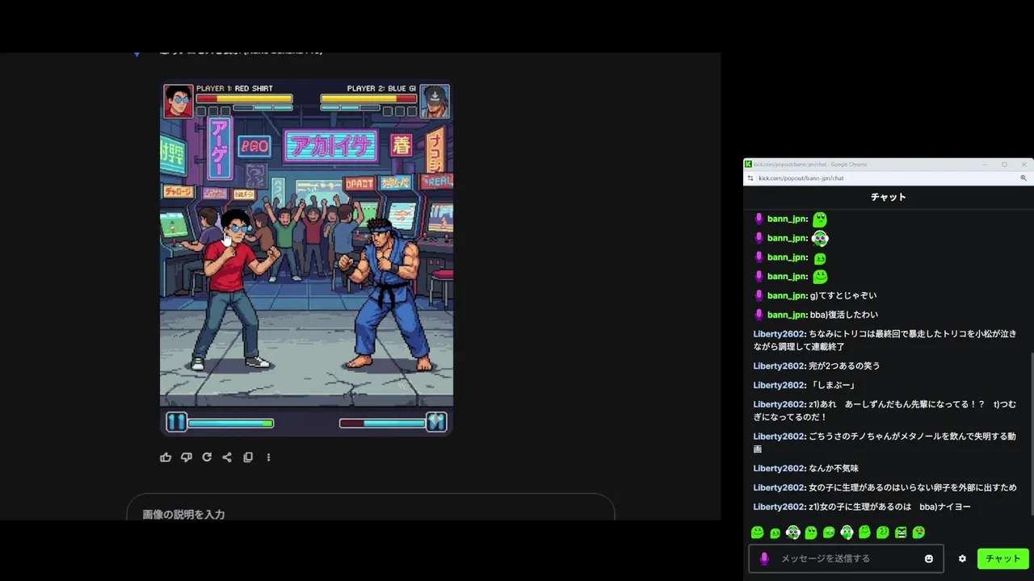Viewport: 1034px width, 581px height.
Task: Open the emoji picker in chat input
Action: 929,558
